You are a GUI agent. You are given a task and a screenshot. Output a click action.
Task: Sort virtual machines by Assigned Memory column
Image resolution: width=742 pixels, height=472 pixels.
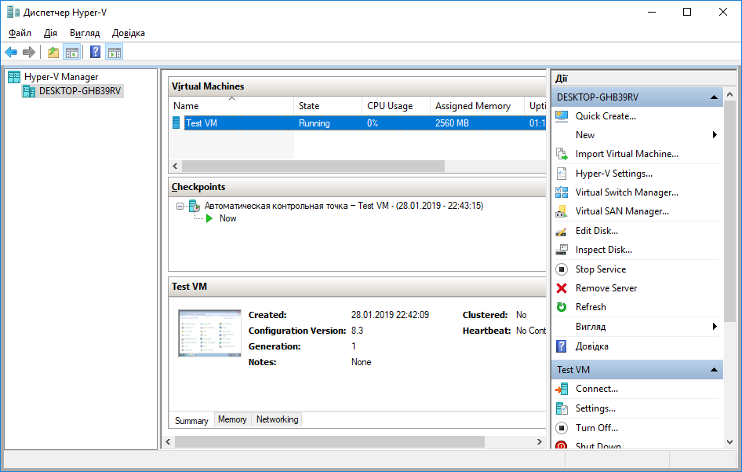point(477,106)
